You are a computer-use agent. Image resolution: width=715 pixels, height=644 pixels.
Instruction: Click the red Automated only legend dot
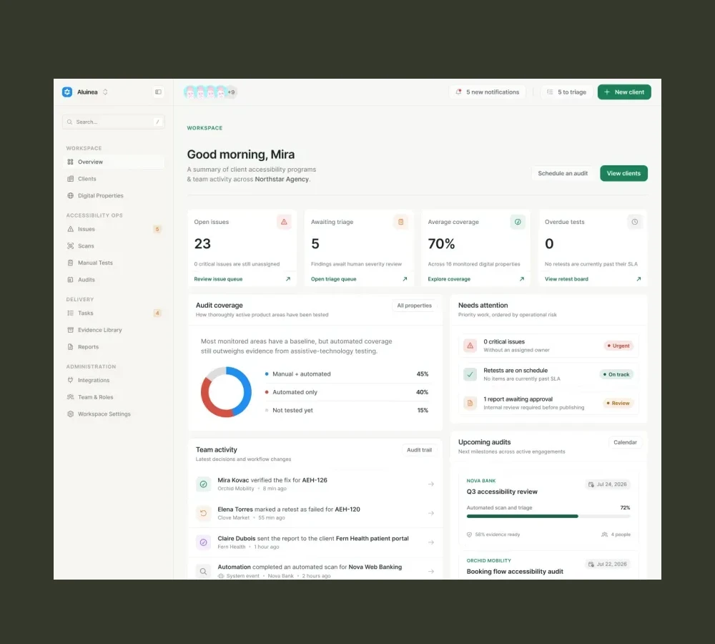point(266,392)
